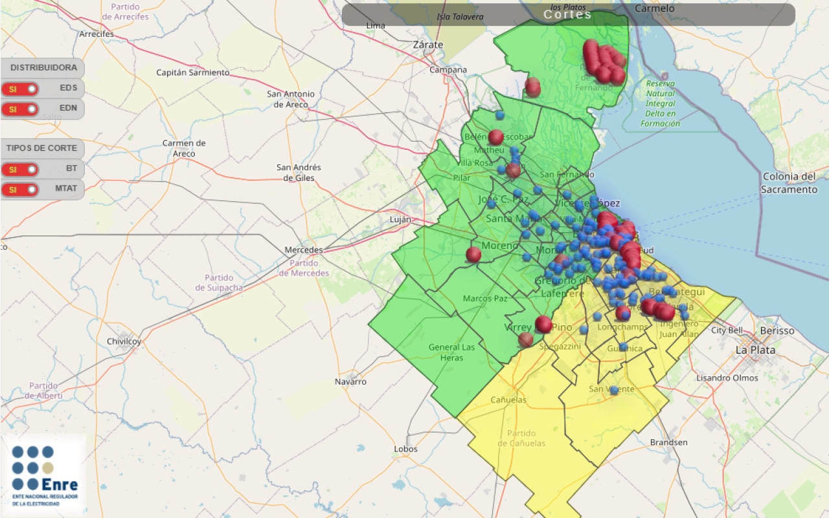Turn off the BT outage type switch
The image size is (829, 518).
point(20,169)
